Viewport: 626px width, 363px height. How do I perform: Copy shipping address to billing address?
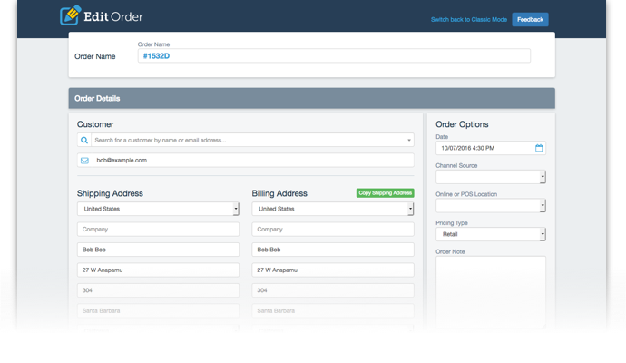(385, 193)
